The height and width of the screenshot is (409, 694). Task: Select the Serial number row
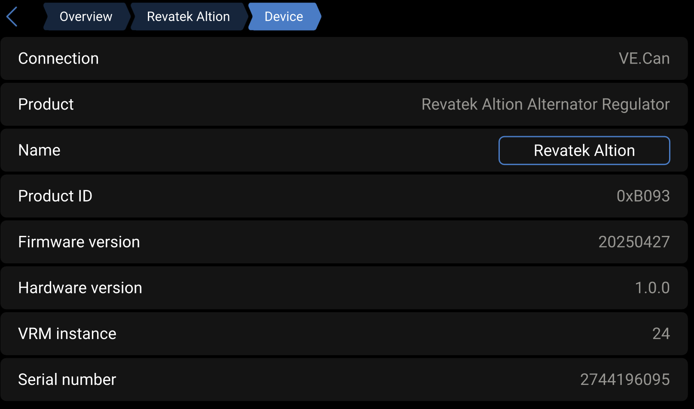(344, 380)
